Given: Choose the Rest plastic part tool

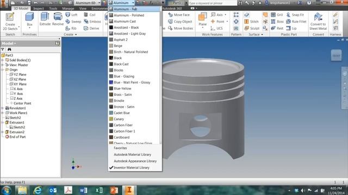Looking at the screenshot, I should pyautogui.click(x=277, y=28).
